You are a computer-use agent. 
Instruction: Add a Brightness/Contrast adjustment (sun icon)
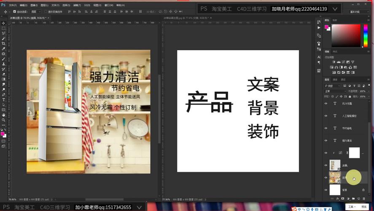[x=334, y=62]
